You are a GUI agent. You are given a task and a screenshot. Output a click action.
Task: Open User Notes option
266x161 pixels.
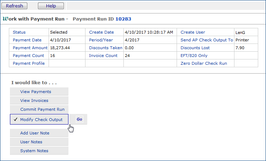click(31, 142)
